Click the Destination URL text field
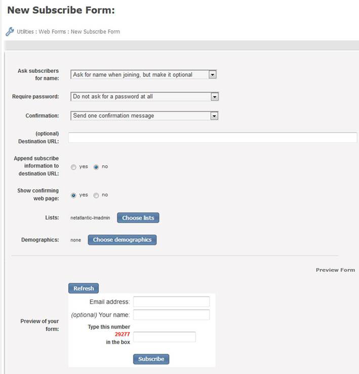 click(213, 138)
